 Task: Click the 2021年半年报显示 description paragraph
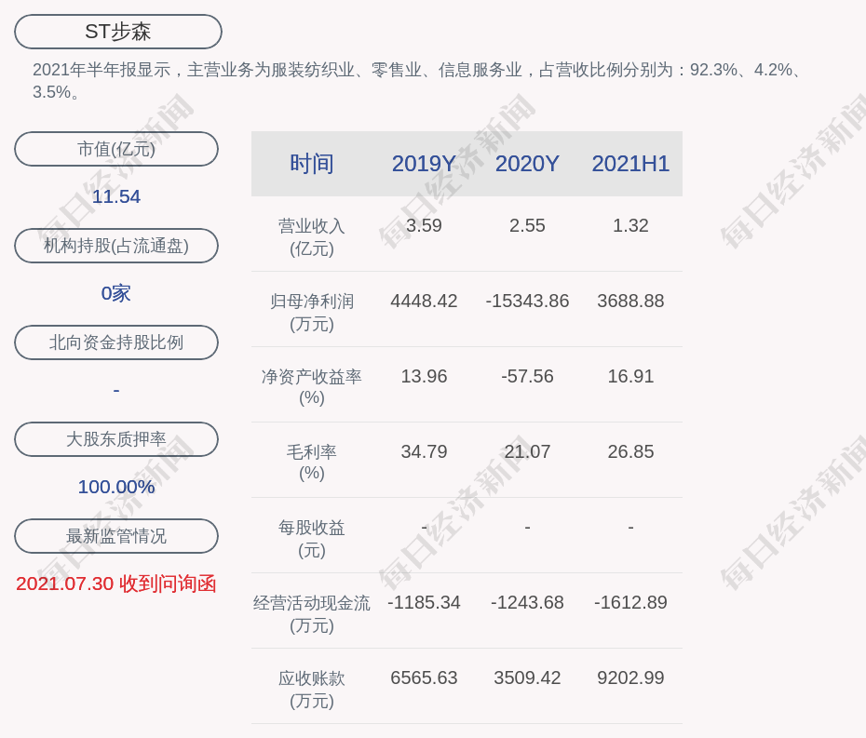pos(417,81)
